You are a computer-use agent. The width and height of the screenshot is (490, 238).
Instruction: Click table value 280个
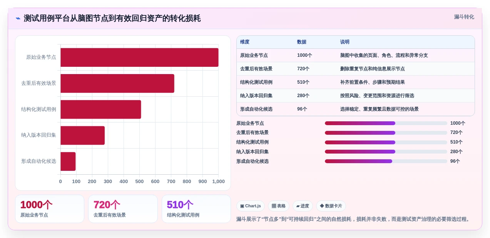point(303,96)
